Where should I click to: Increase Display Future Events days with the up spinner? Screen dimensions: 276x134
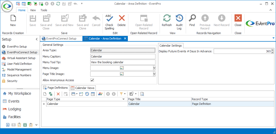click(273, 50)
